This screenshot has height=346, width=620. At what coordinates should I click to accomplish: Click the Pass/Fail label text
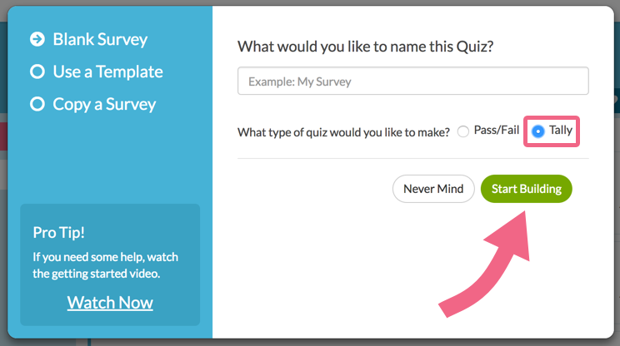497,131
